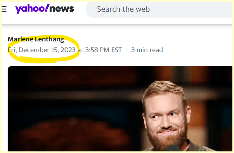The height and width of the screenshot is (153, 234).
Task: Click the word "December" in the date
Action: click(34, 50)
